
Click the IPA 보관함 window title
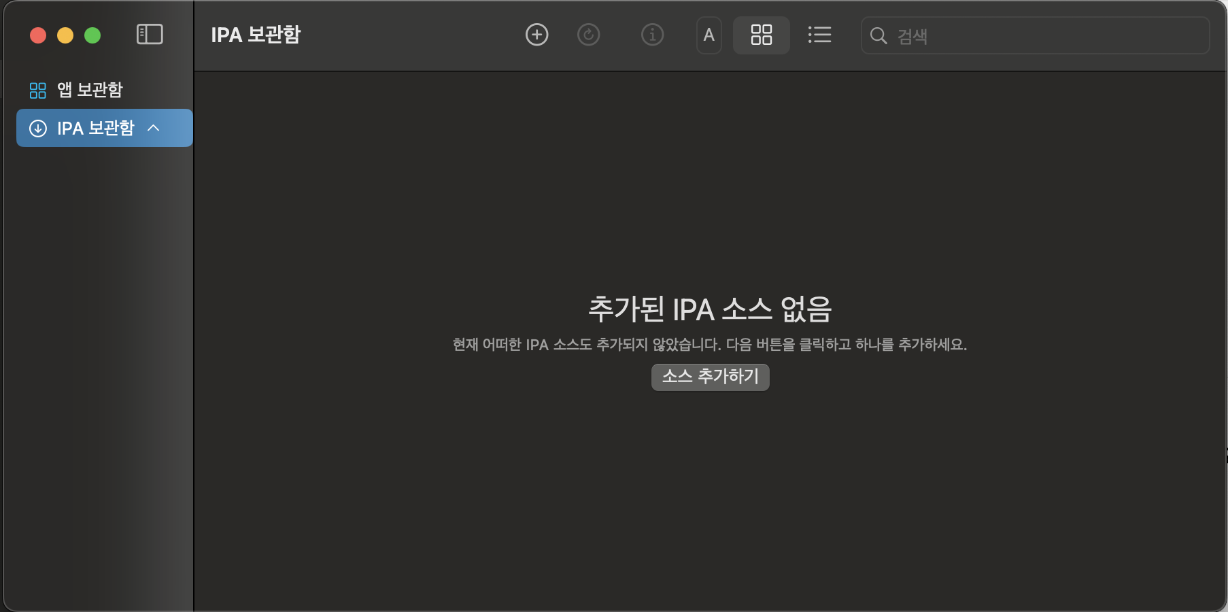coord(256,35)
